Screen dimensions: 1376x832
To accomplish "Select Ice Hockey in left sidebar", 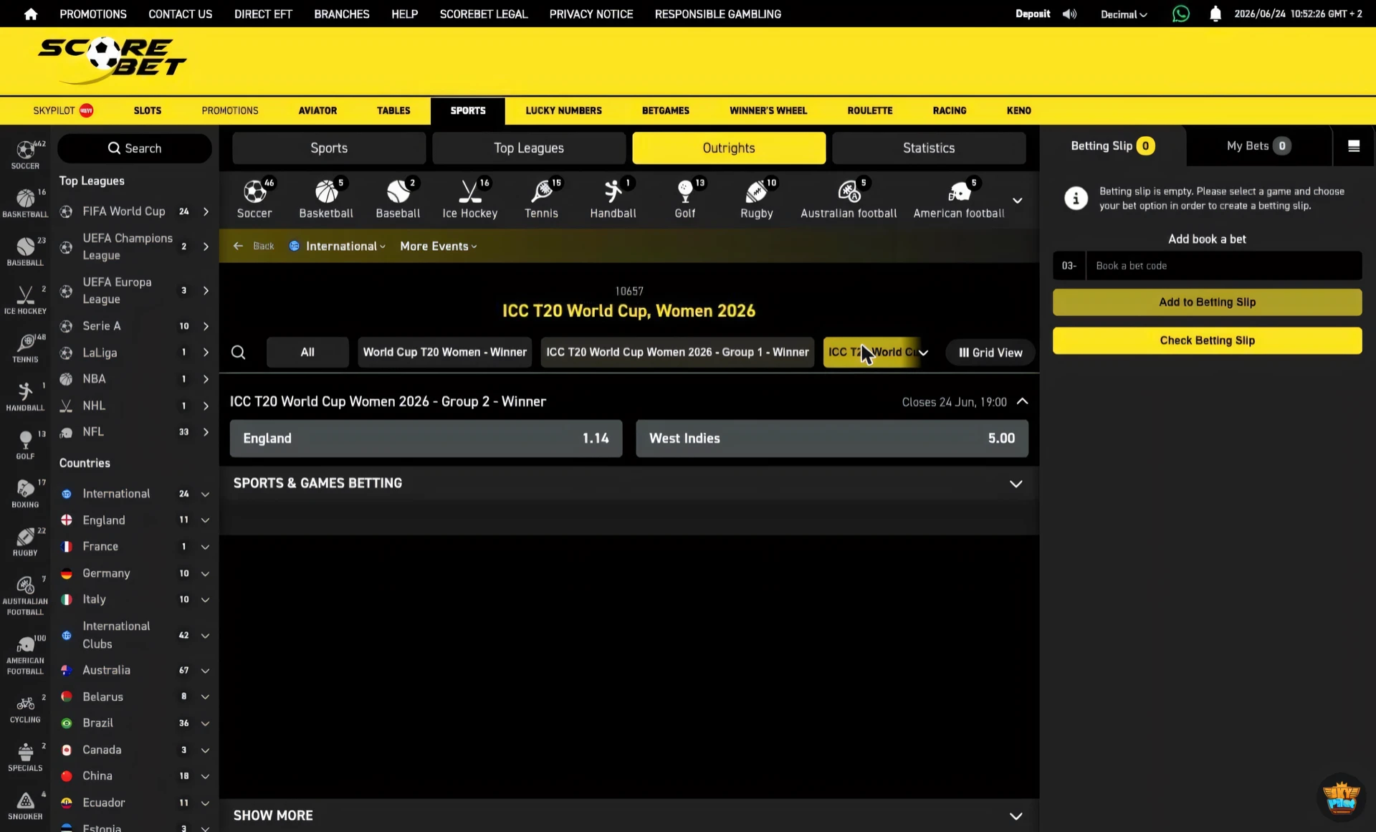I will coord(25,300).
